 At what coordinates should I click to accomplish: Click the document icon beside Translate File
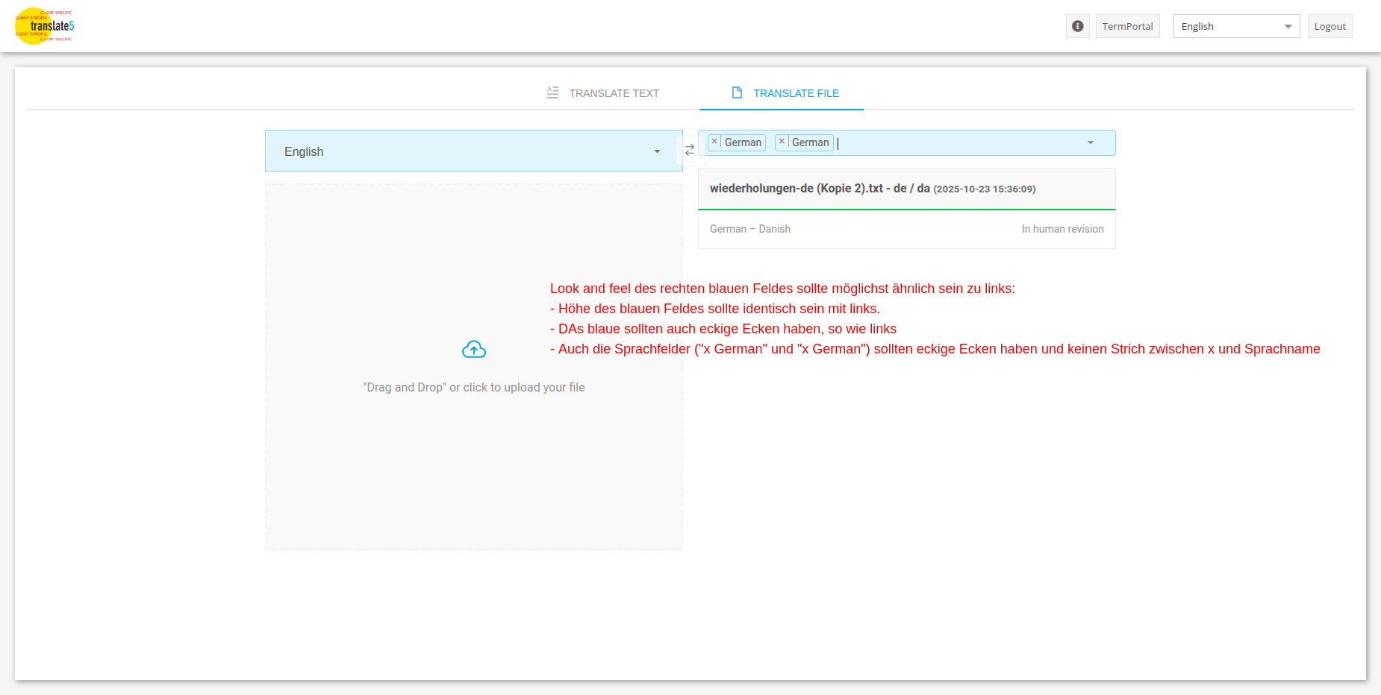click(x=737, y=92)
